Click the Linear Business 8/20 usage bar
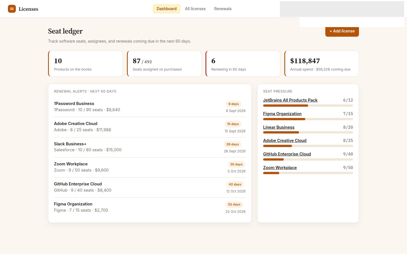Image resolution: width=407 pixels, height=254 pixels. (x=308, y=132)
